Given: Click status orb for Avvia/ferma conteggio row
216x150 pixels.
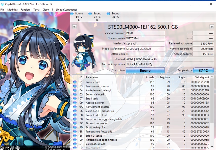Looking at the screenshot, I should pyautogui.click(x=75, y=90).
